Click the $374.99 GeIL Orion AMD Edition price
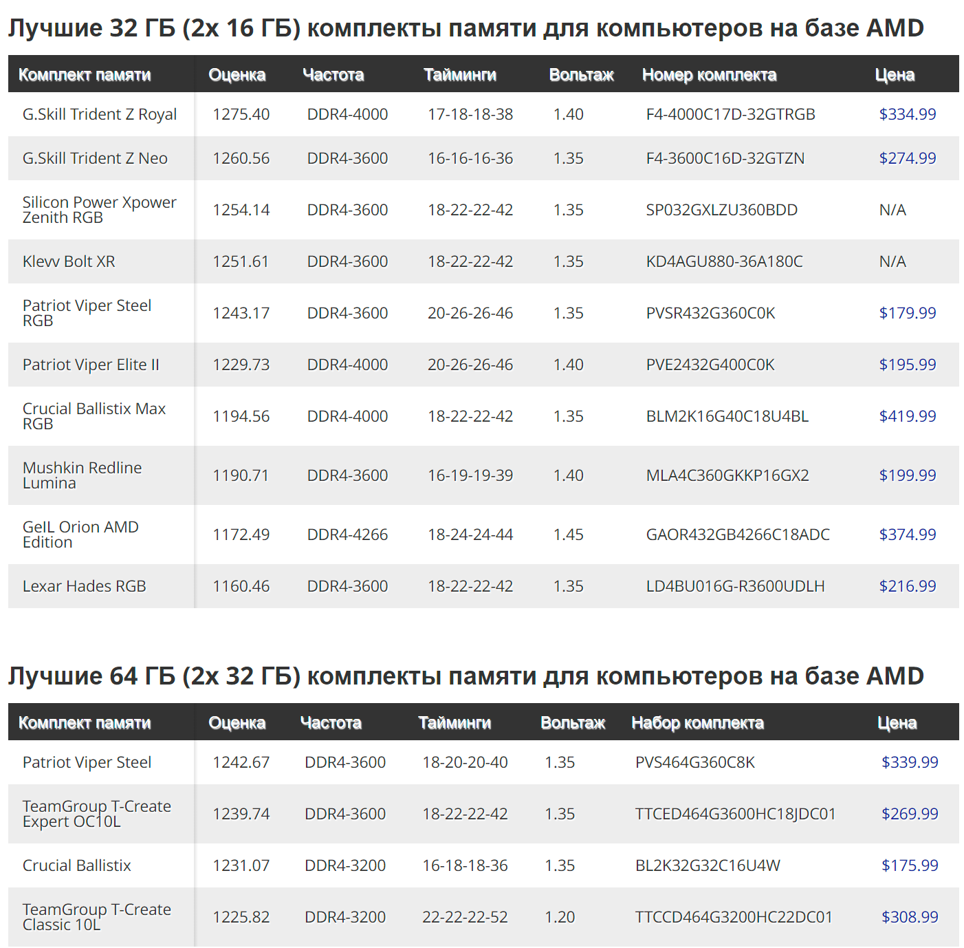 coord(907,535)
